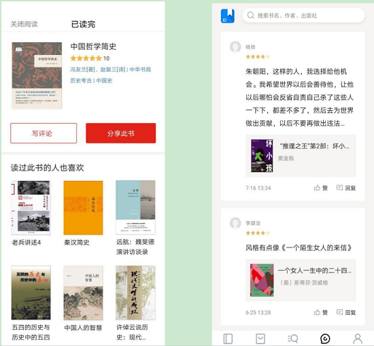The width and height of the screenshot is (374, 346).
Task: Open 老兵讲述4 book cover
Action: coord(31,208)
